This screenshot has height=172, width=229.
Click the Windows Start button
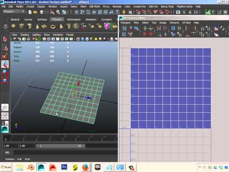pyautogui.click(x=6, y=167)
